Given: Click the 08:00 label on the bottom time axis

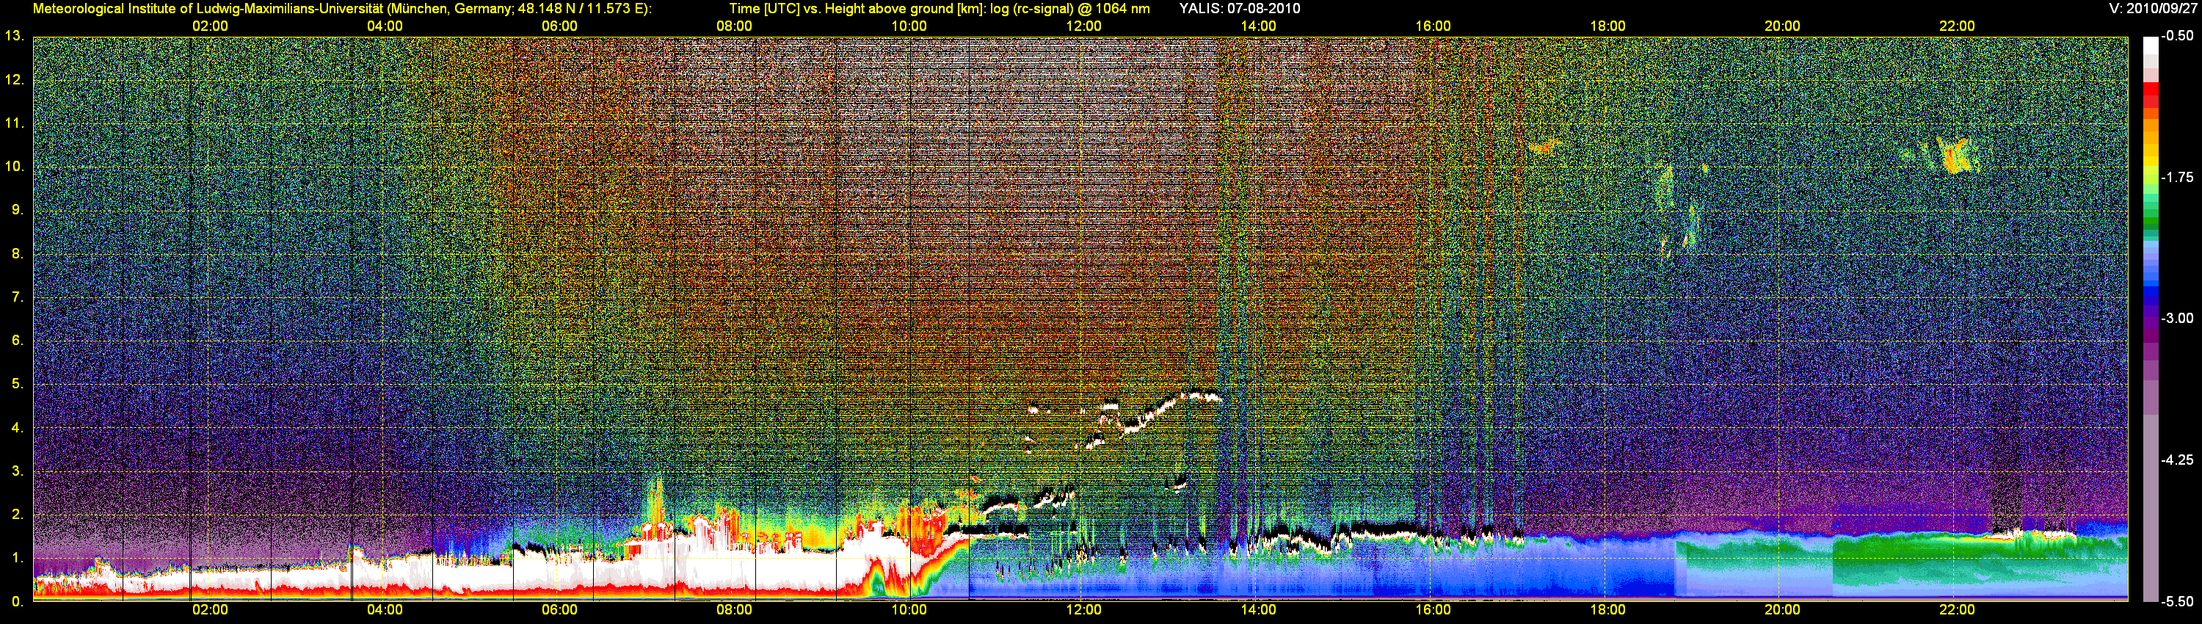Looking at the screenshot, I should pos(734,609).
